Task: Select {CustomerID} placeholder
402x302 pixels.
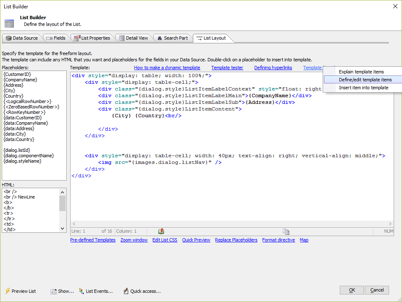Action: coord(17,74)
